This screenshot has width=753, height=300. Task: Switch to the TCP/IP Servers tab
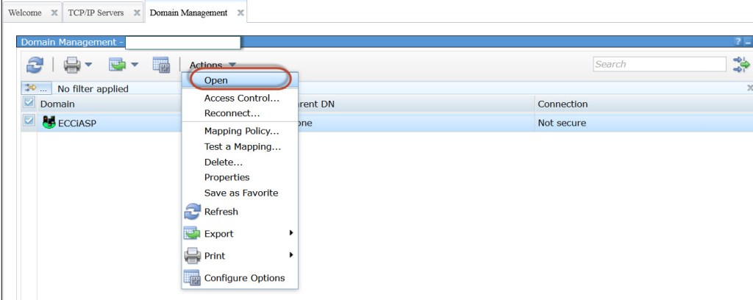click(x=101, y=12)
